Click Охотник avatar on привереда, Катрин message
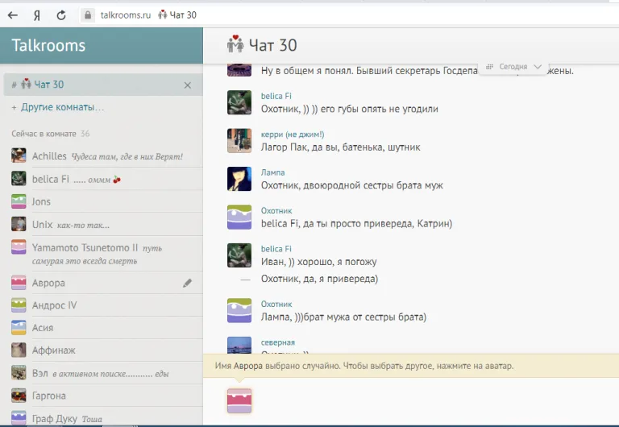 pos(239,217)
